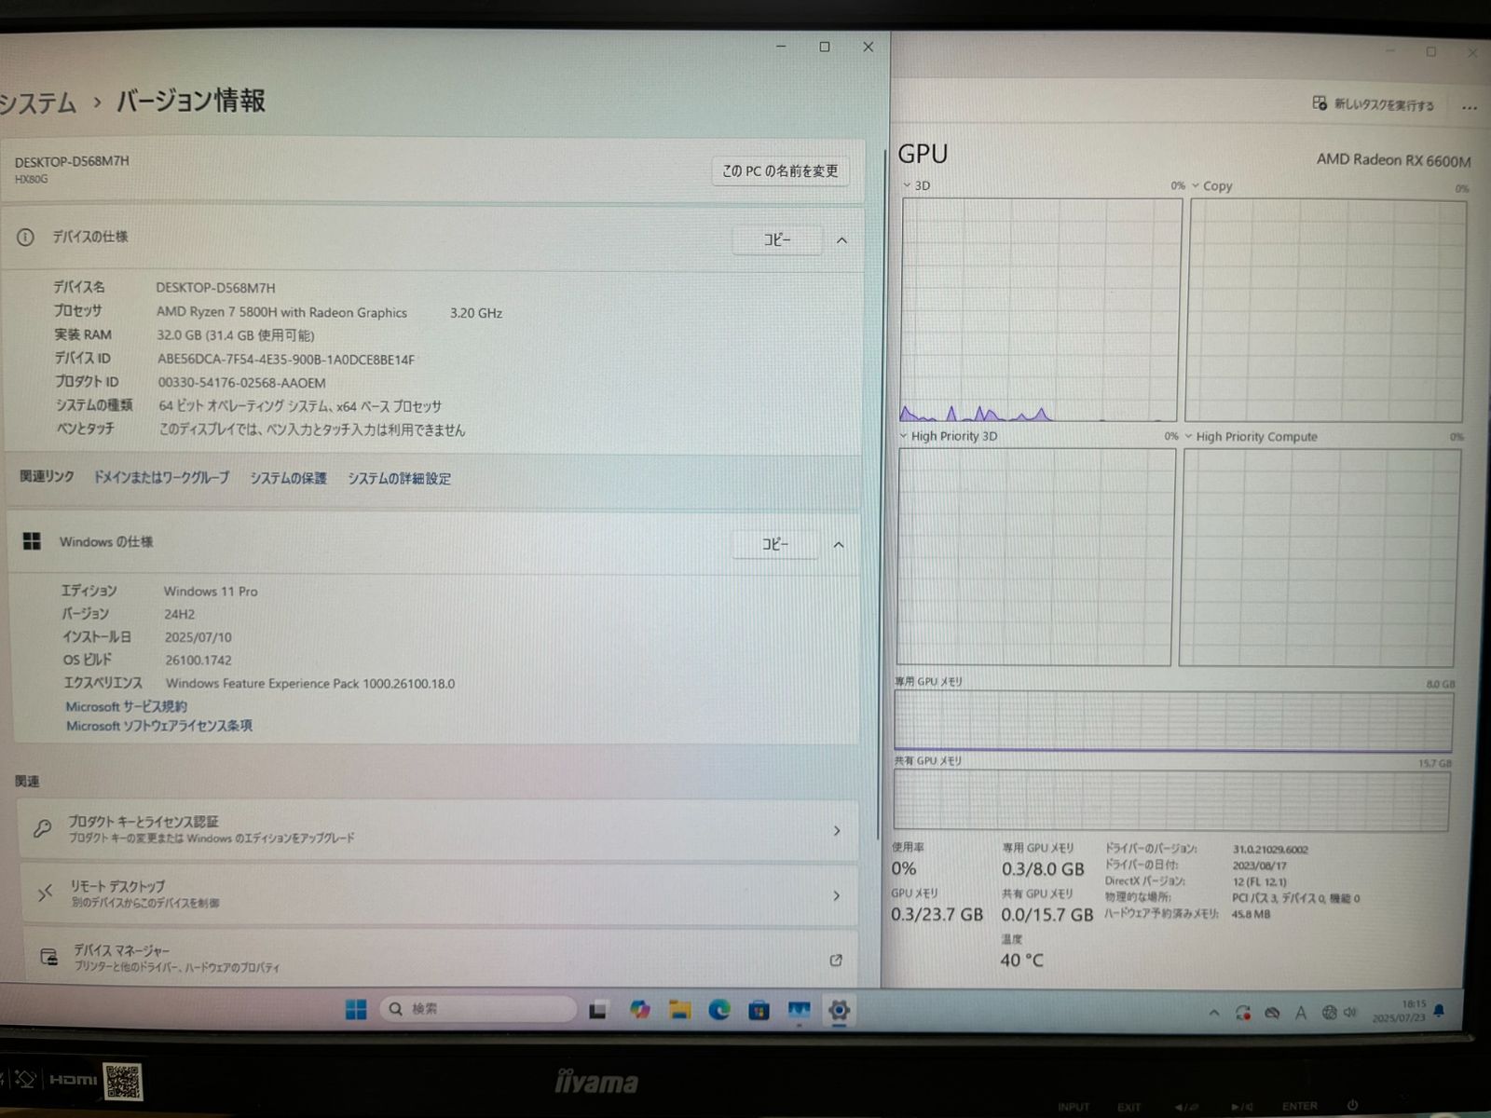Select GPU name 'AMD Radeon RX 6600M'
1491x1118 pixels.
[x=1393, y=160]
